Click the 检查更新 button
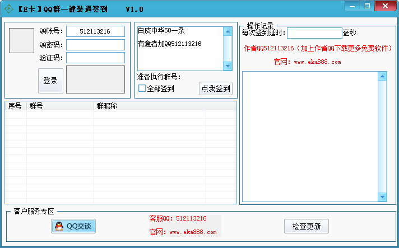This screenshot has width=399, height=248. 306,226
